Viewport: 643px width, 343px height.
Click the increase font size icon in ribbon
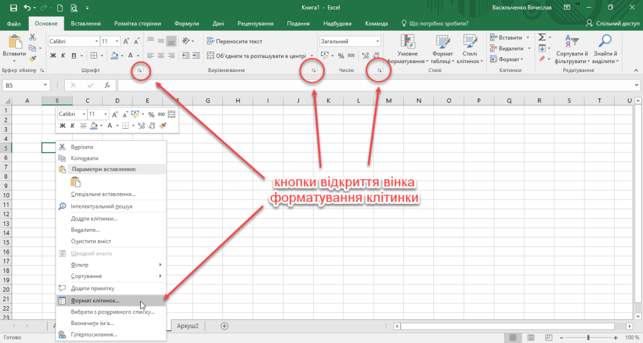[x=126, y=41]
